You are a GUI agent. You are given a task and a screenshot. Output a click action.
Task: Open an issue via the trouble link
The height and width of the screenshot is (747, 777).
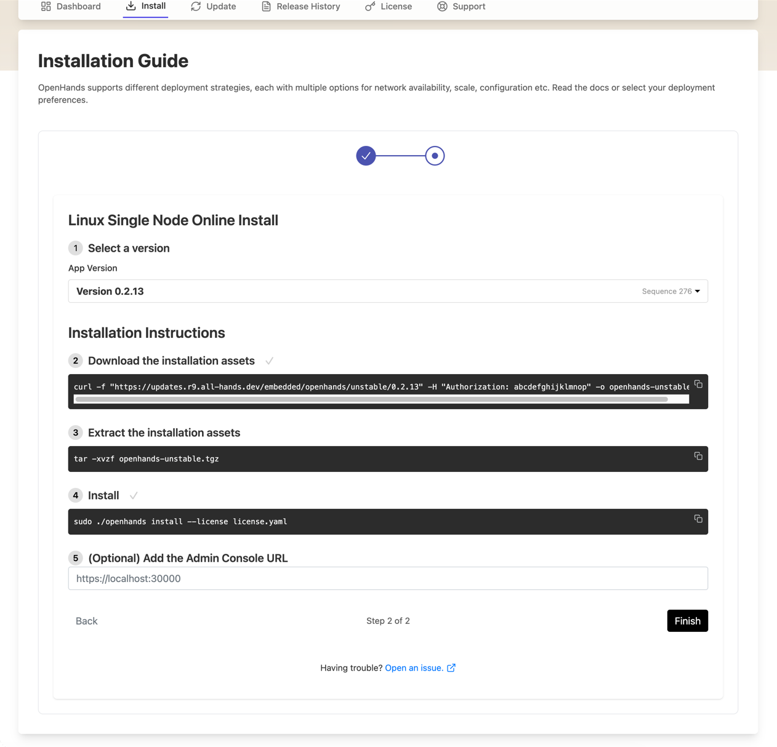tap(414, 668)
